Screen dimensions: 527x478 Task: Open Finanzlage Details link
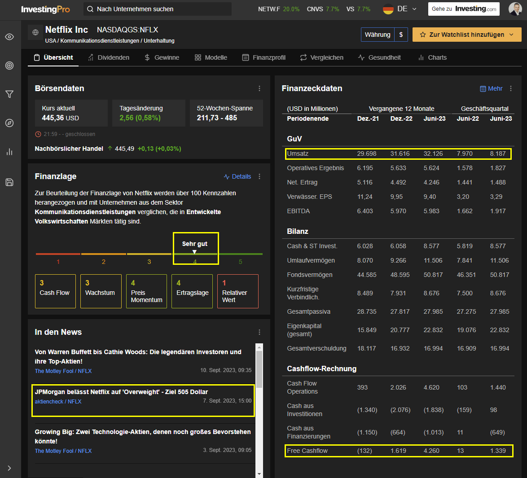click(237, 176)
